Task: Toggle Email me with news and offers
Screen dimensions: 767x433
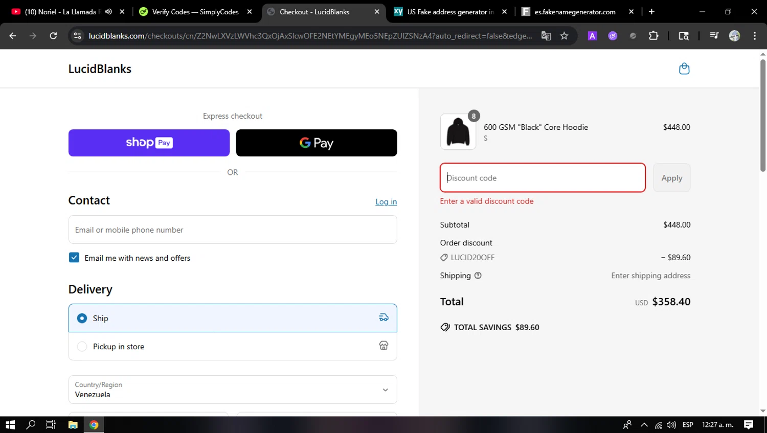Action: point(74,258)
